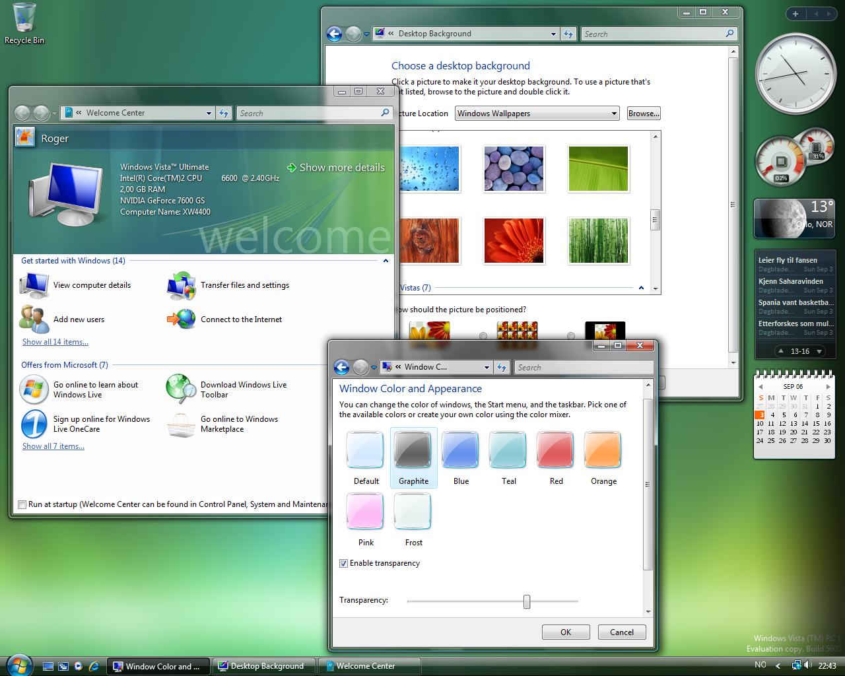
Task: Toggle Run at startup checkbox
Action: pos(22,504)
